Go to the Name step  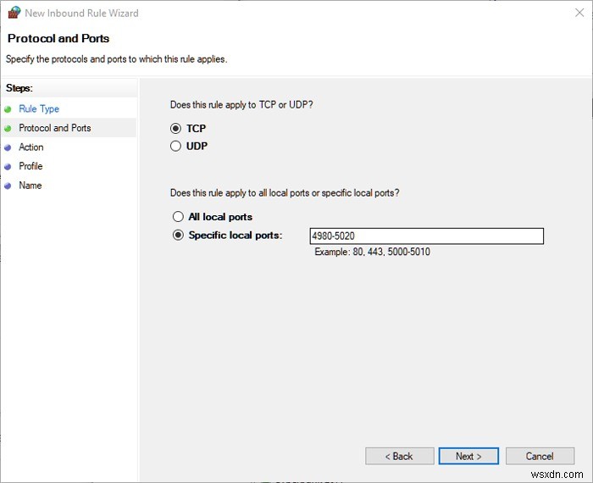point(30,186)
